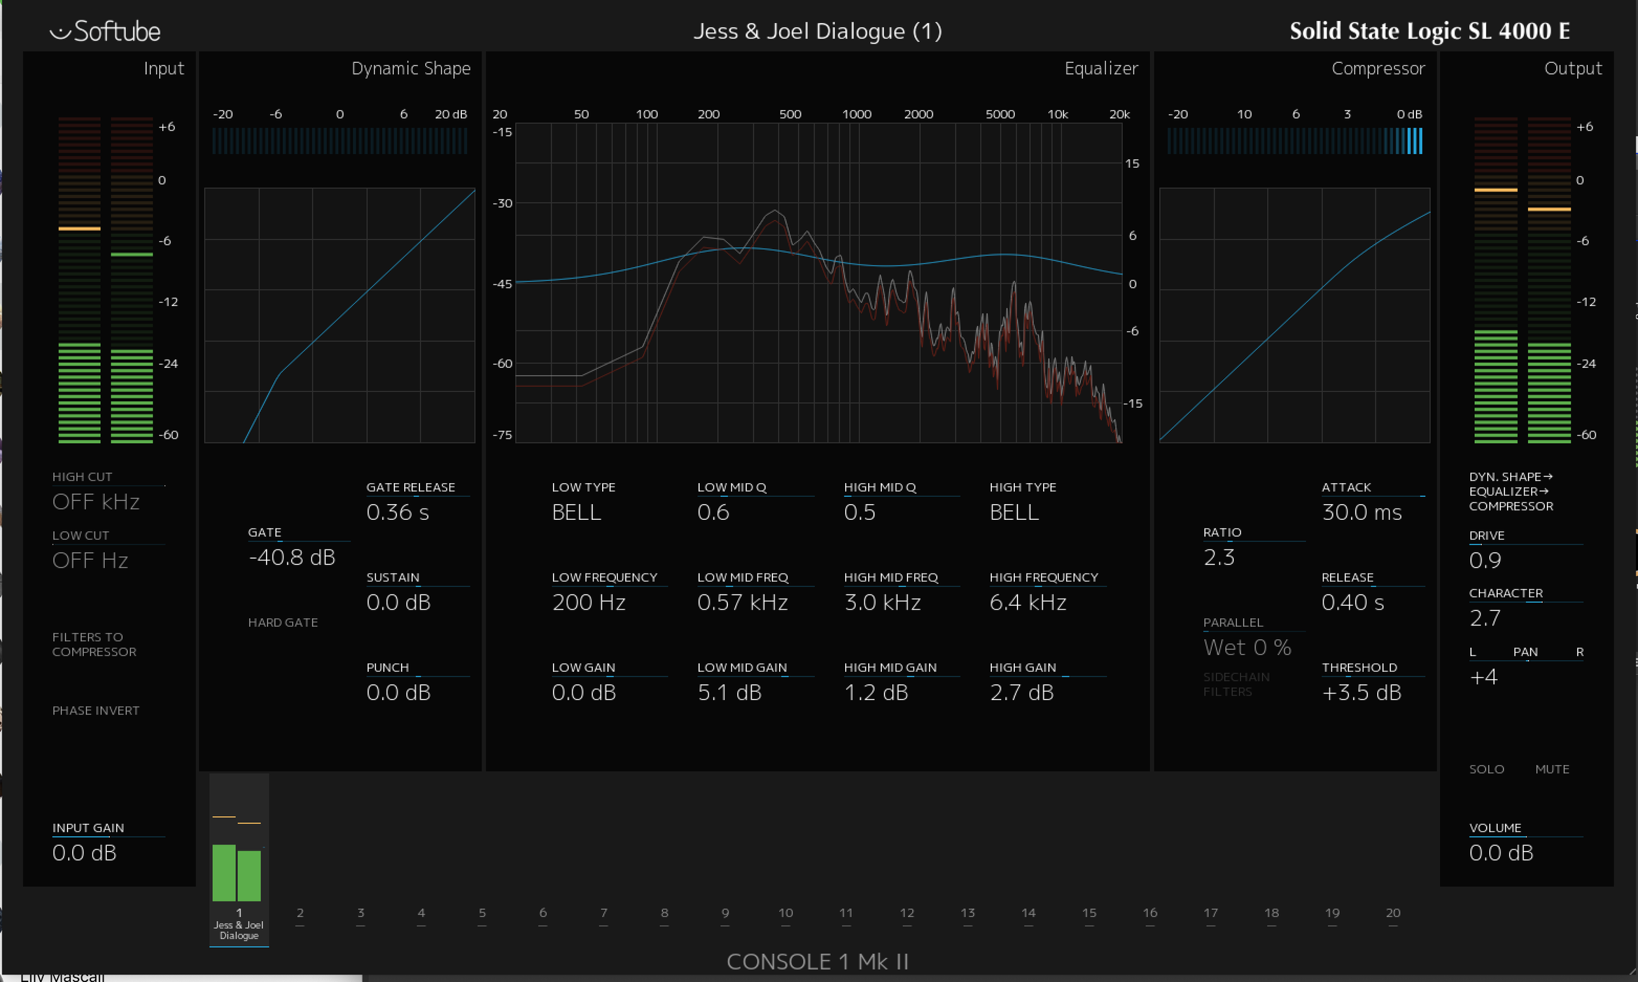Click the Parallel Wet 0 % value
Screen dimensions: 1638x982
(x=1248, y=647)
